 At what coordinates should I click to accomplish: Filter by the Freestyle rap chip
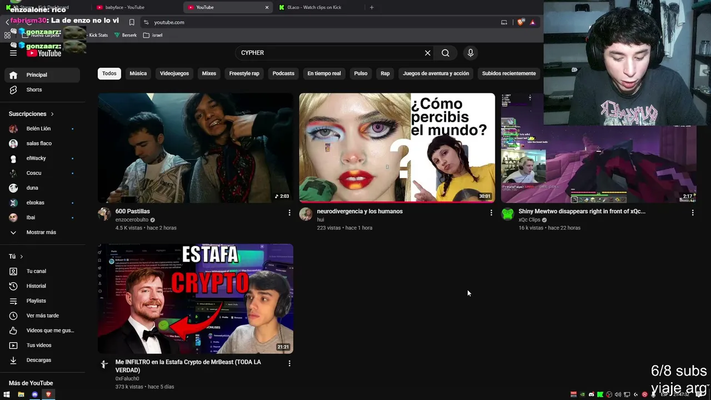(244, 73)
